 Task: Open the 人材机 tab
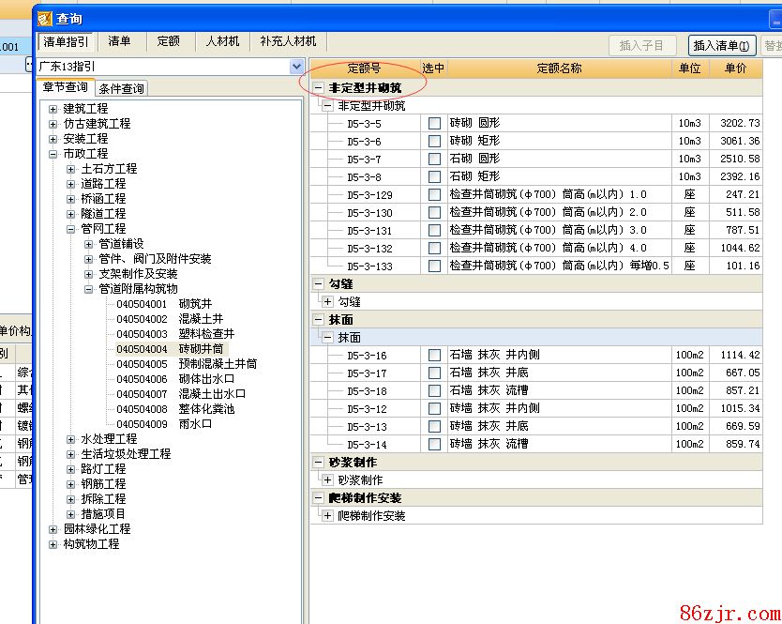[x=222, y=41]
